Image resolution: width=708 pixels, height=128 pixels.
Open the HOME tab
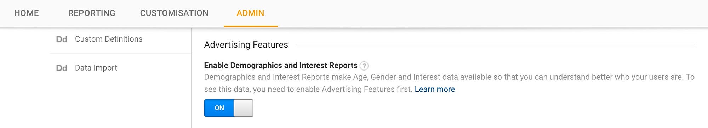pyautogui.click(x=26, y=13)
